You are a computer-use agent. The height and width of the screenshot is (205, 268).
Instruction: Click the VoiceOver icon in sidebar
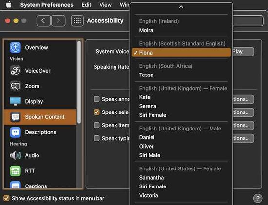[x=16, y=71]
